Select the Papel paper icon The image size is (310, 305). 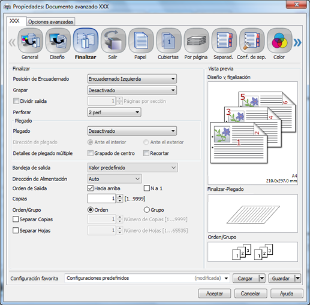pyautogui.click(x=141, y=41)
